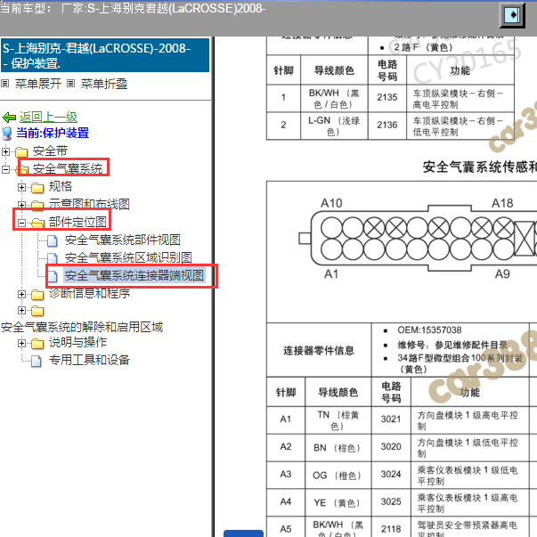Click the 诊断信息和程序 folder icon
Image resolution: width=537 pixels, height=537 pixels.
[37, 295]
